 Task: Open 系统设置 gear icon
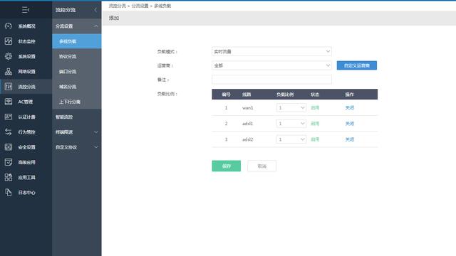point(9,56)
